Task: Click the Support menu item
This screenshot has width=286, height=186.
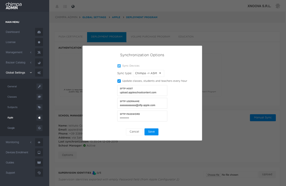Action: pyautogui.click(x=10, y=173)
